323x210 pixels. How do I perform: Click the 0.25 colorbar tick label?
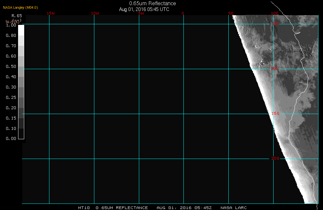point(11,97)
